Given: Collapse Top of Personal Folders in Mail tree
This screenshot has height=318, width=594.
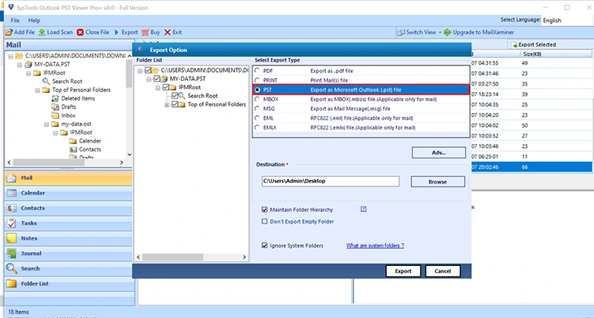Looking at the screenshot, I should 38,91.
